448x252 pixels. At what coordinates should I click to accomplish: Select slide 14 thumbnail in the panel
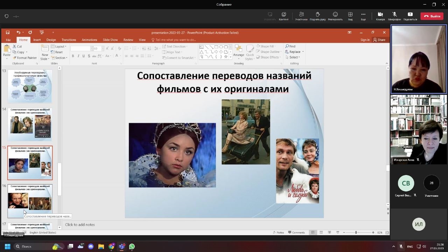pyautogui.click(x=30, y=124)
